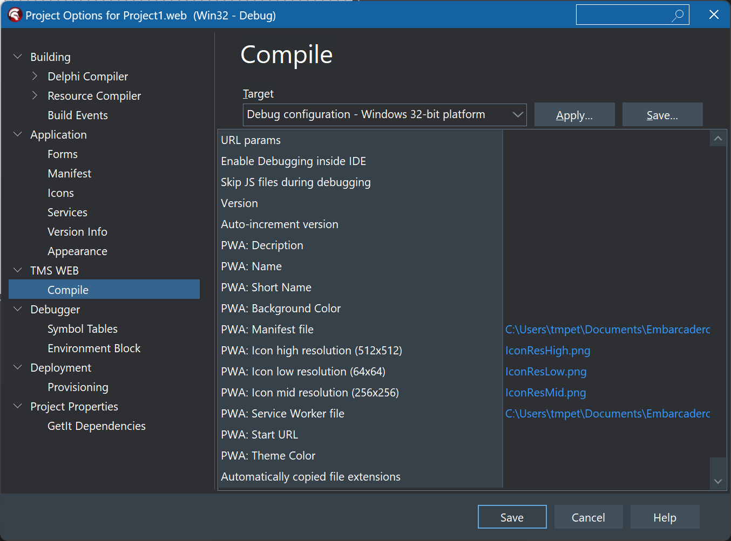This screenshot has height=541, width=731.
Task: Collapse the Building tree node
Action: (x=18, y=57)
